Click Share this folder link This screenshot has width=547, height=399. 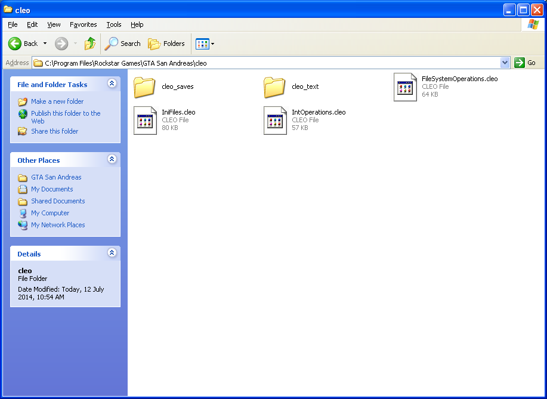pyautogui.click(x=54, y=131)
